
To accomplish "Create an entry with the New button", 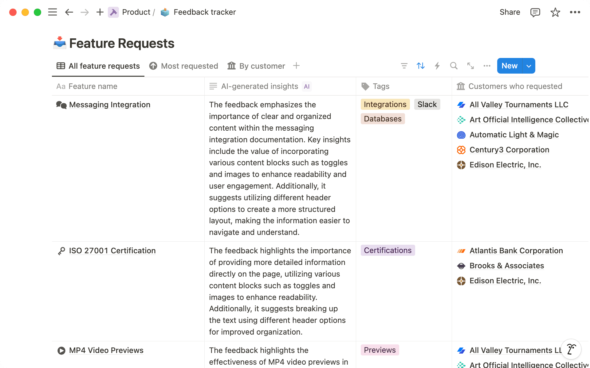I will 509,66.
